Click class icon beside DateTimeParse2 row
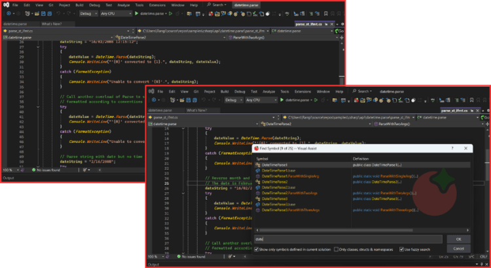 (258, 182)
